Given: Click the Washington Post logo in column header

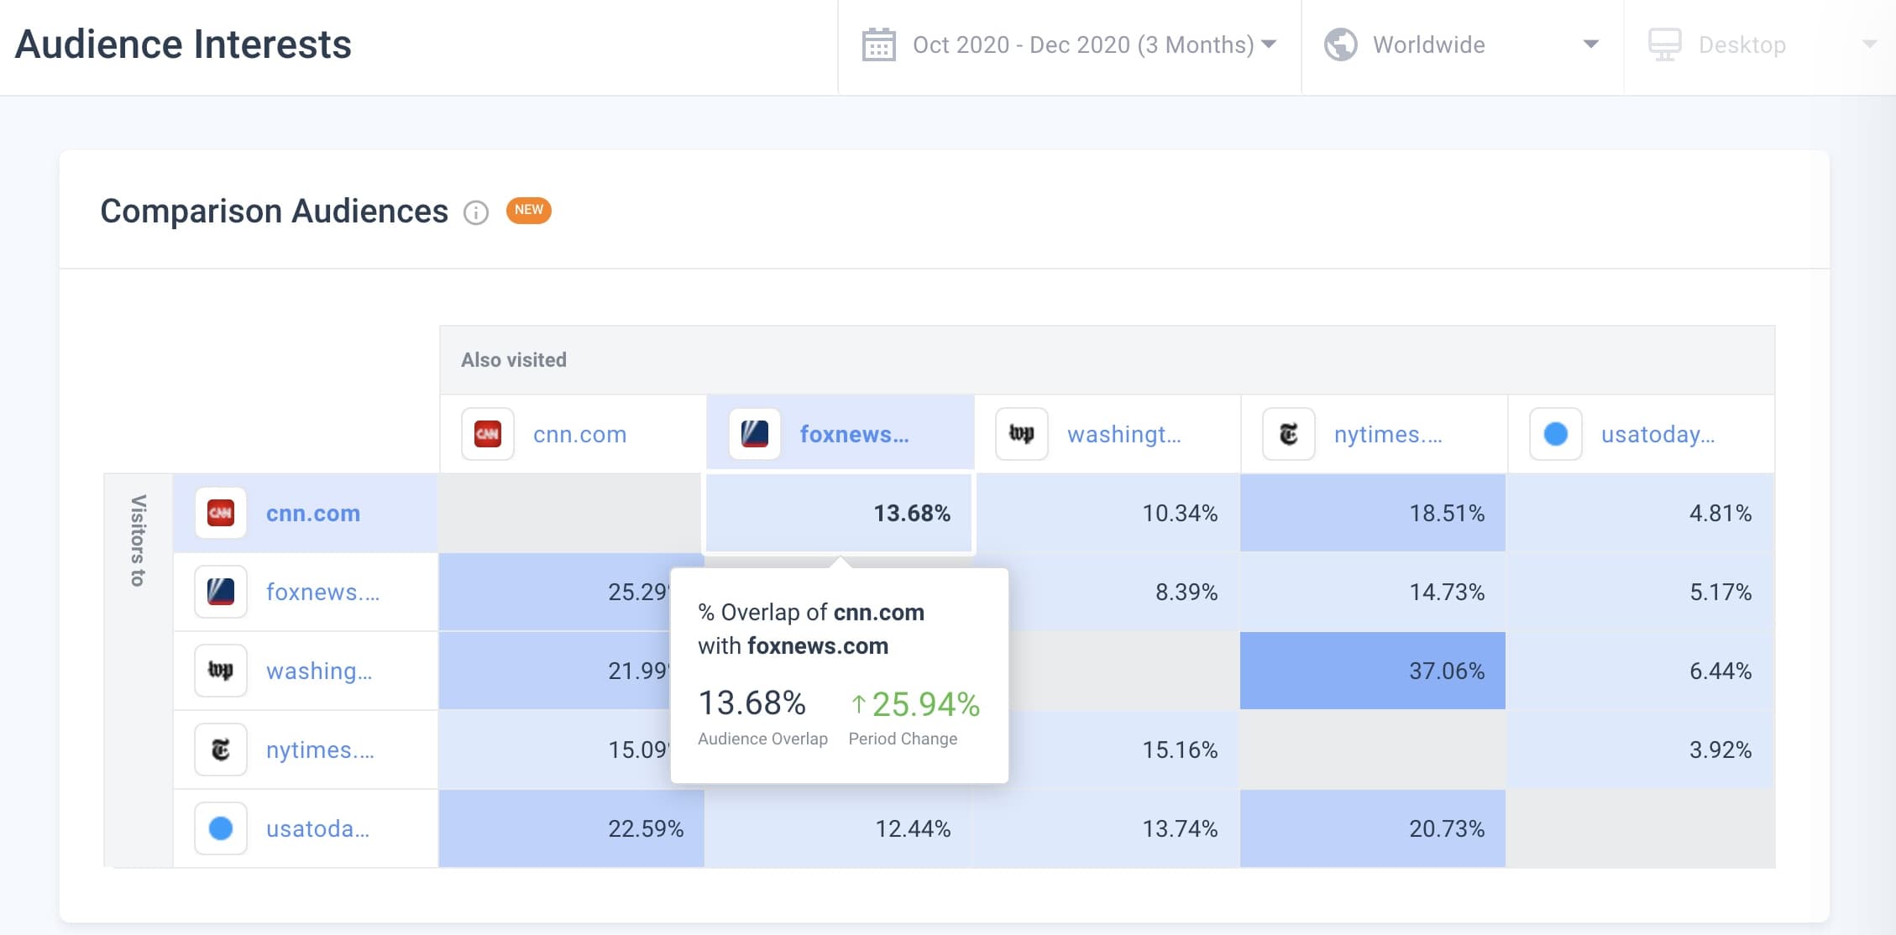Looking at the screenshot, I should tap(1022, 434).
